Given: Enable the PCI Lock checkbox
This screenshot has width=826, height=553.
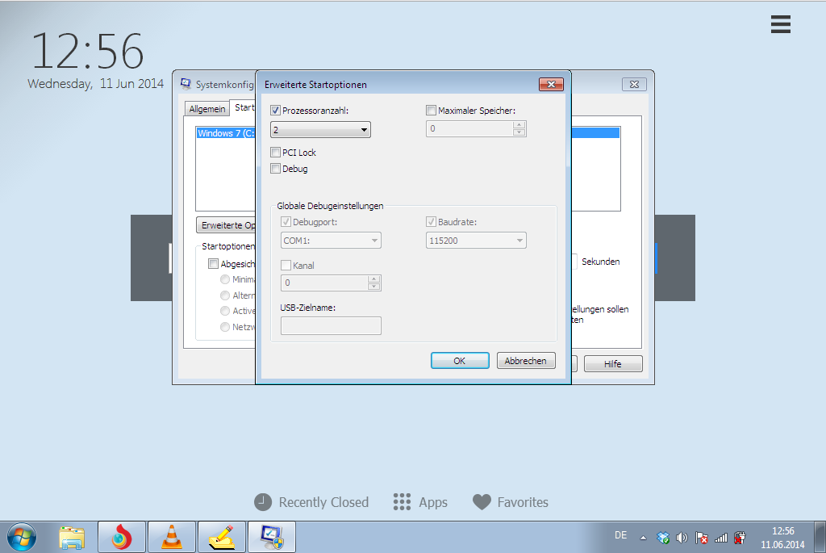Looking at the screenshot, I should (x=276, y=153).
